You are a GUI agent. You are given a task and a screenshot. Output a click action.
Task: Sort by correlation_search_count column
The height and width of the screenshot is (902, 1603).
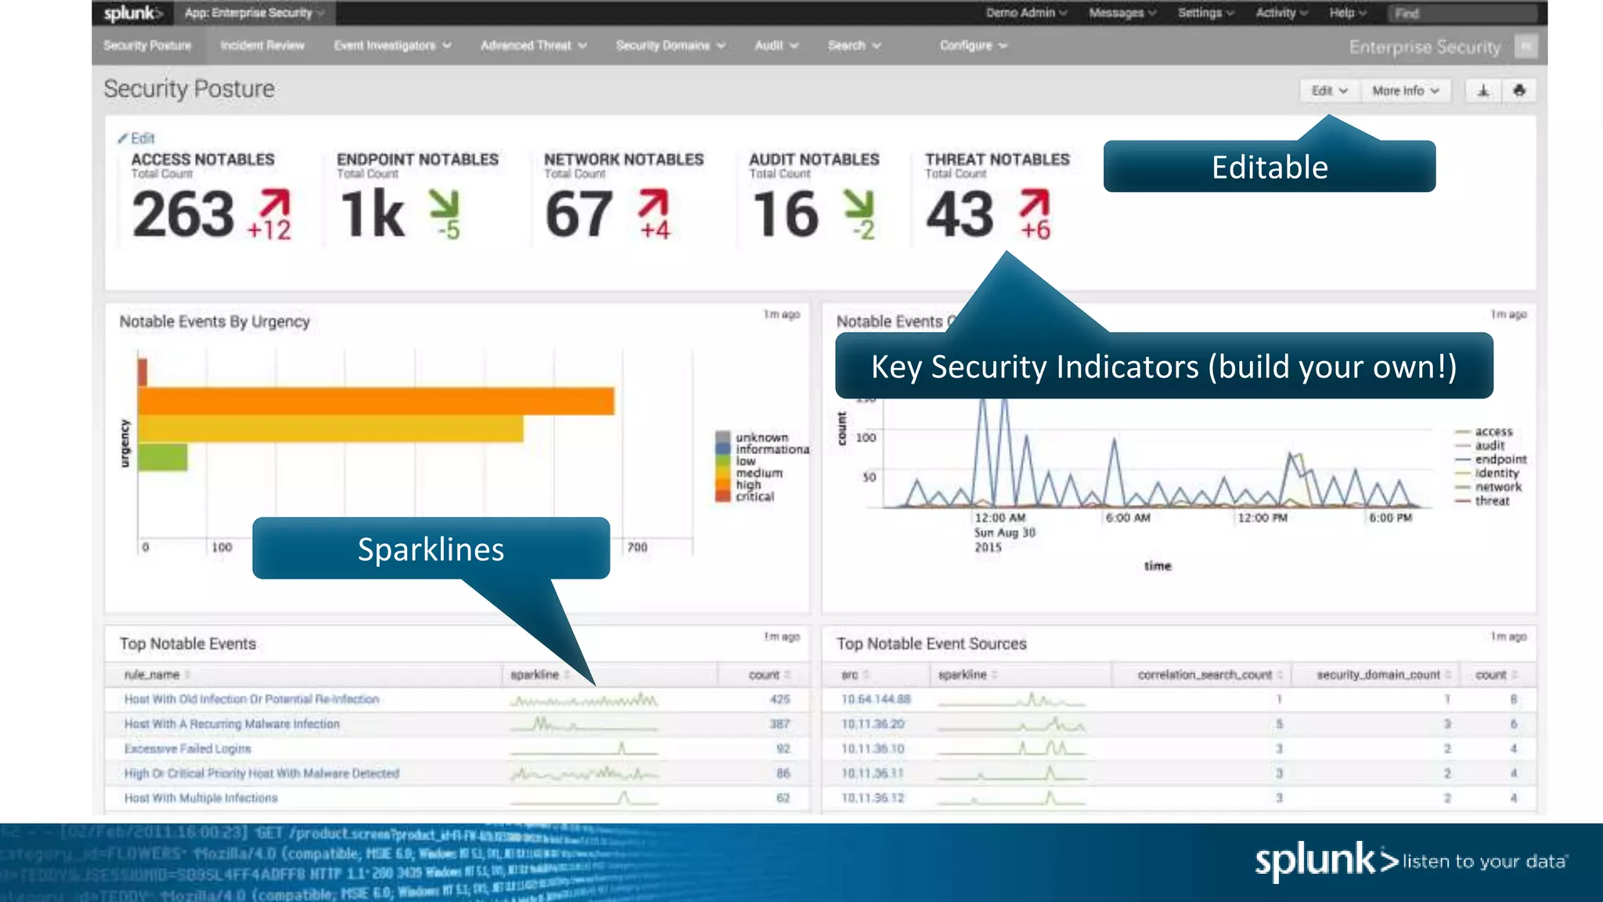click(1210, 675)
